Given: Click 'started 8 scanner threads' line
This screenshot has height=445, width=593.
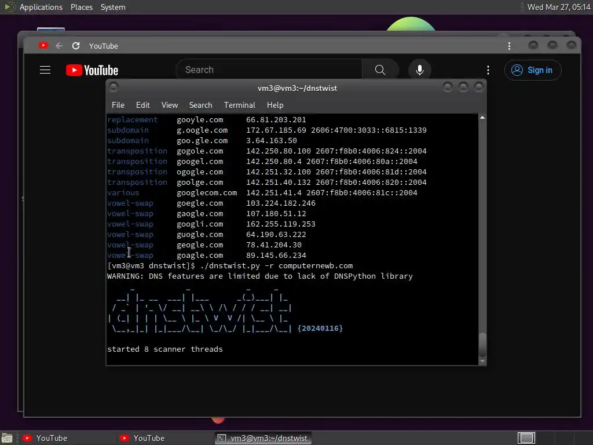Looking at the screenshot, I should (x=165, y=349).
